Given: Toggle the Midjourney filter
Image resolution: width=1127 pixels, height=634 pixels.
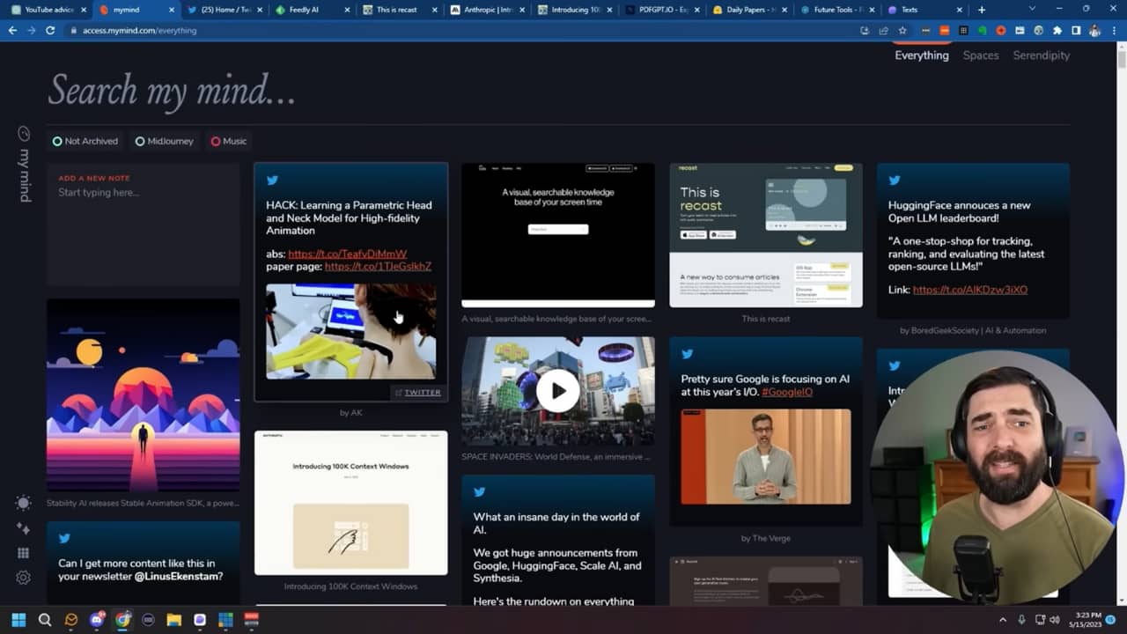Looking at the screenshot, I should pos(164,141).
